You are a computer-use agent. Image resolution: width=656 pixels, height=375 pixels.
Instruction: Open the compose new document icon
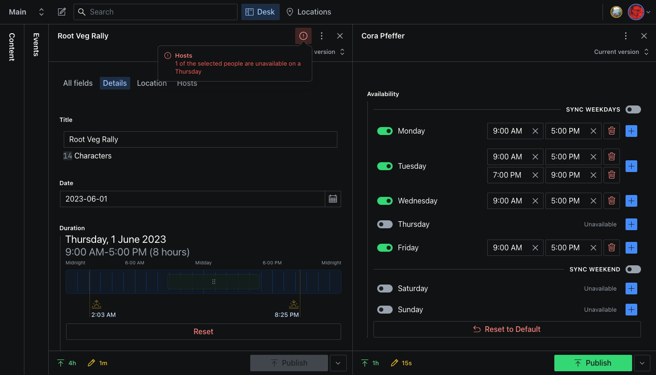tap(61, 12)
